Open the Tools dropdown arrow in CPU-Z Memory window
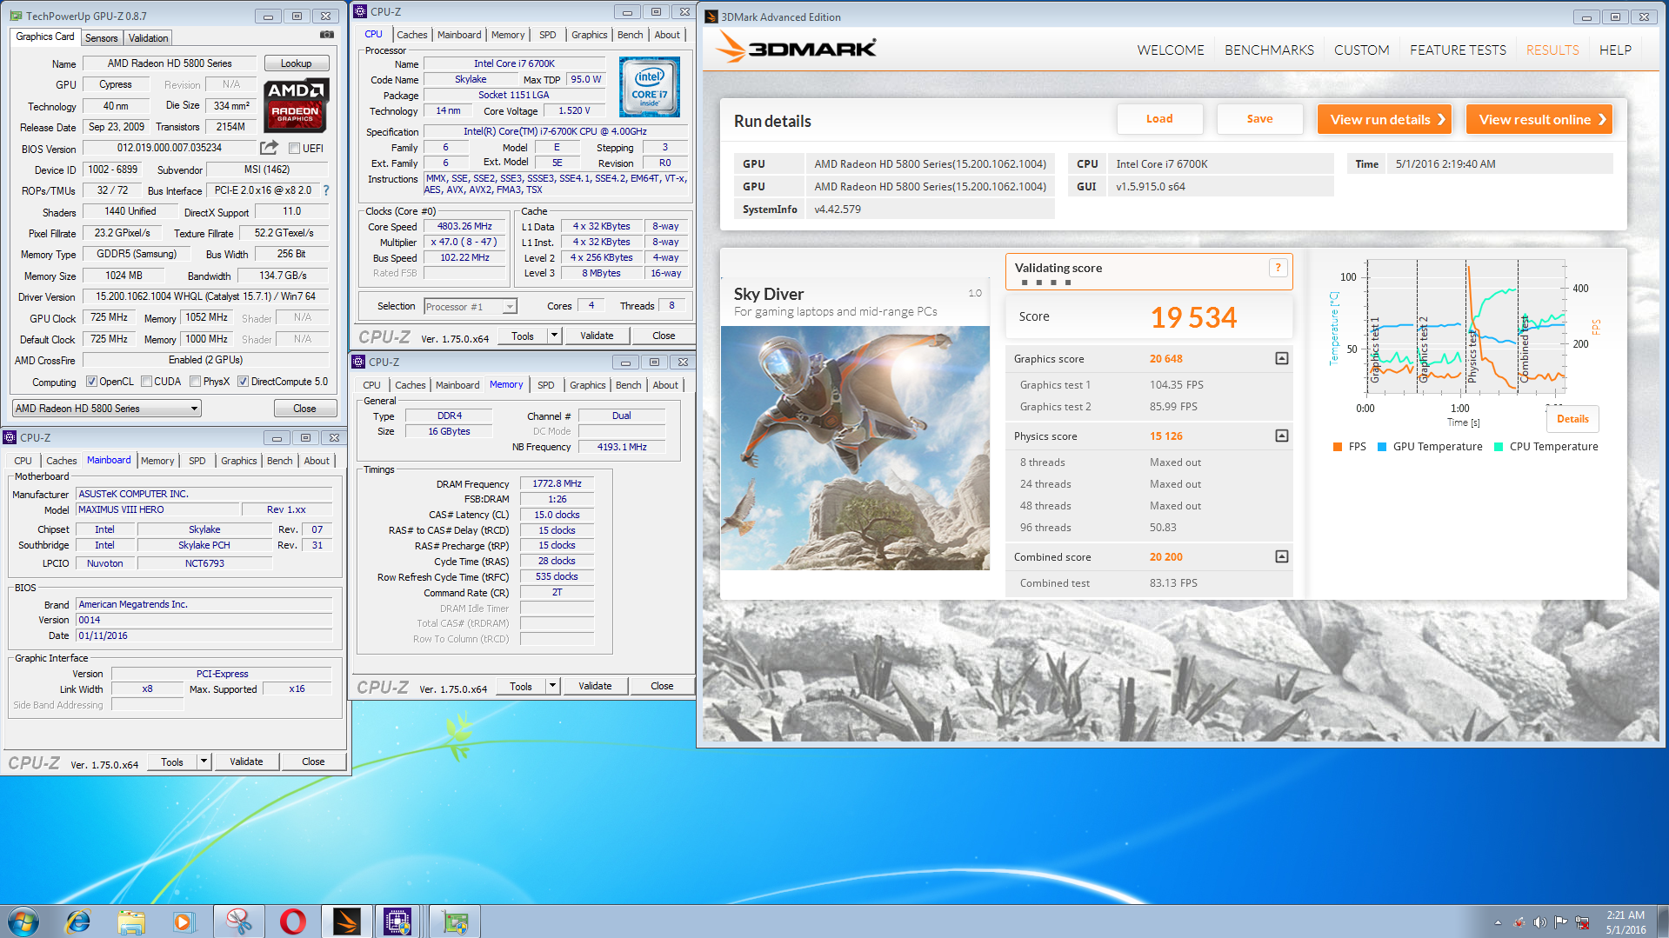This screenshot has width=1669, height=938. click(552, 686)
